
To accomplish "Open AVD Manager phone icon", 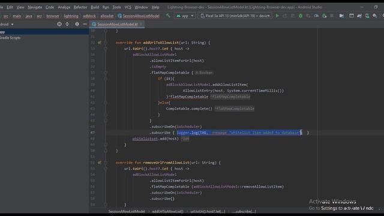I will point(367,16).
